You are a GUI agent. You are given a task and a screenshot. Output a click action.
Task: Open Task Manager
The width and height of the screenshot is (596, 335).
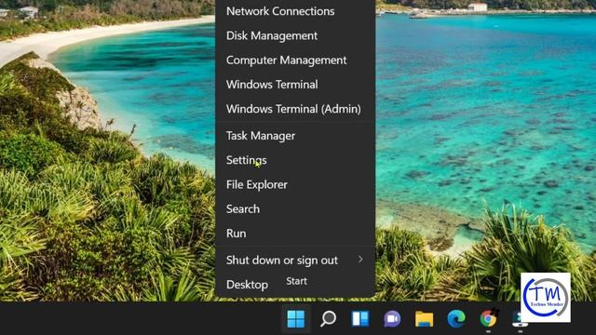click(x=295, y=136)
